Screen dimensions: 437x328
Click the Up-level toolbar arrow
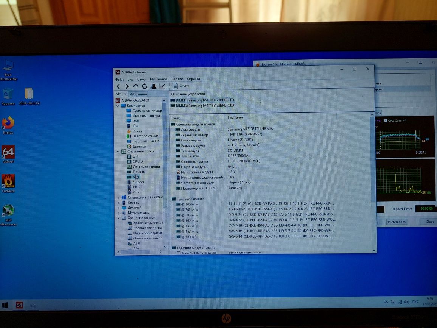click(136, 86)
